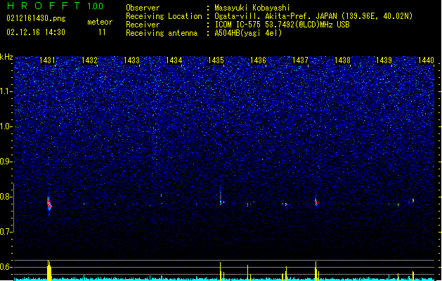This screenshot has width=442, height=281.
Task: Click the kHz axis unit label
Action: coord(6,57)
